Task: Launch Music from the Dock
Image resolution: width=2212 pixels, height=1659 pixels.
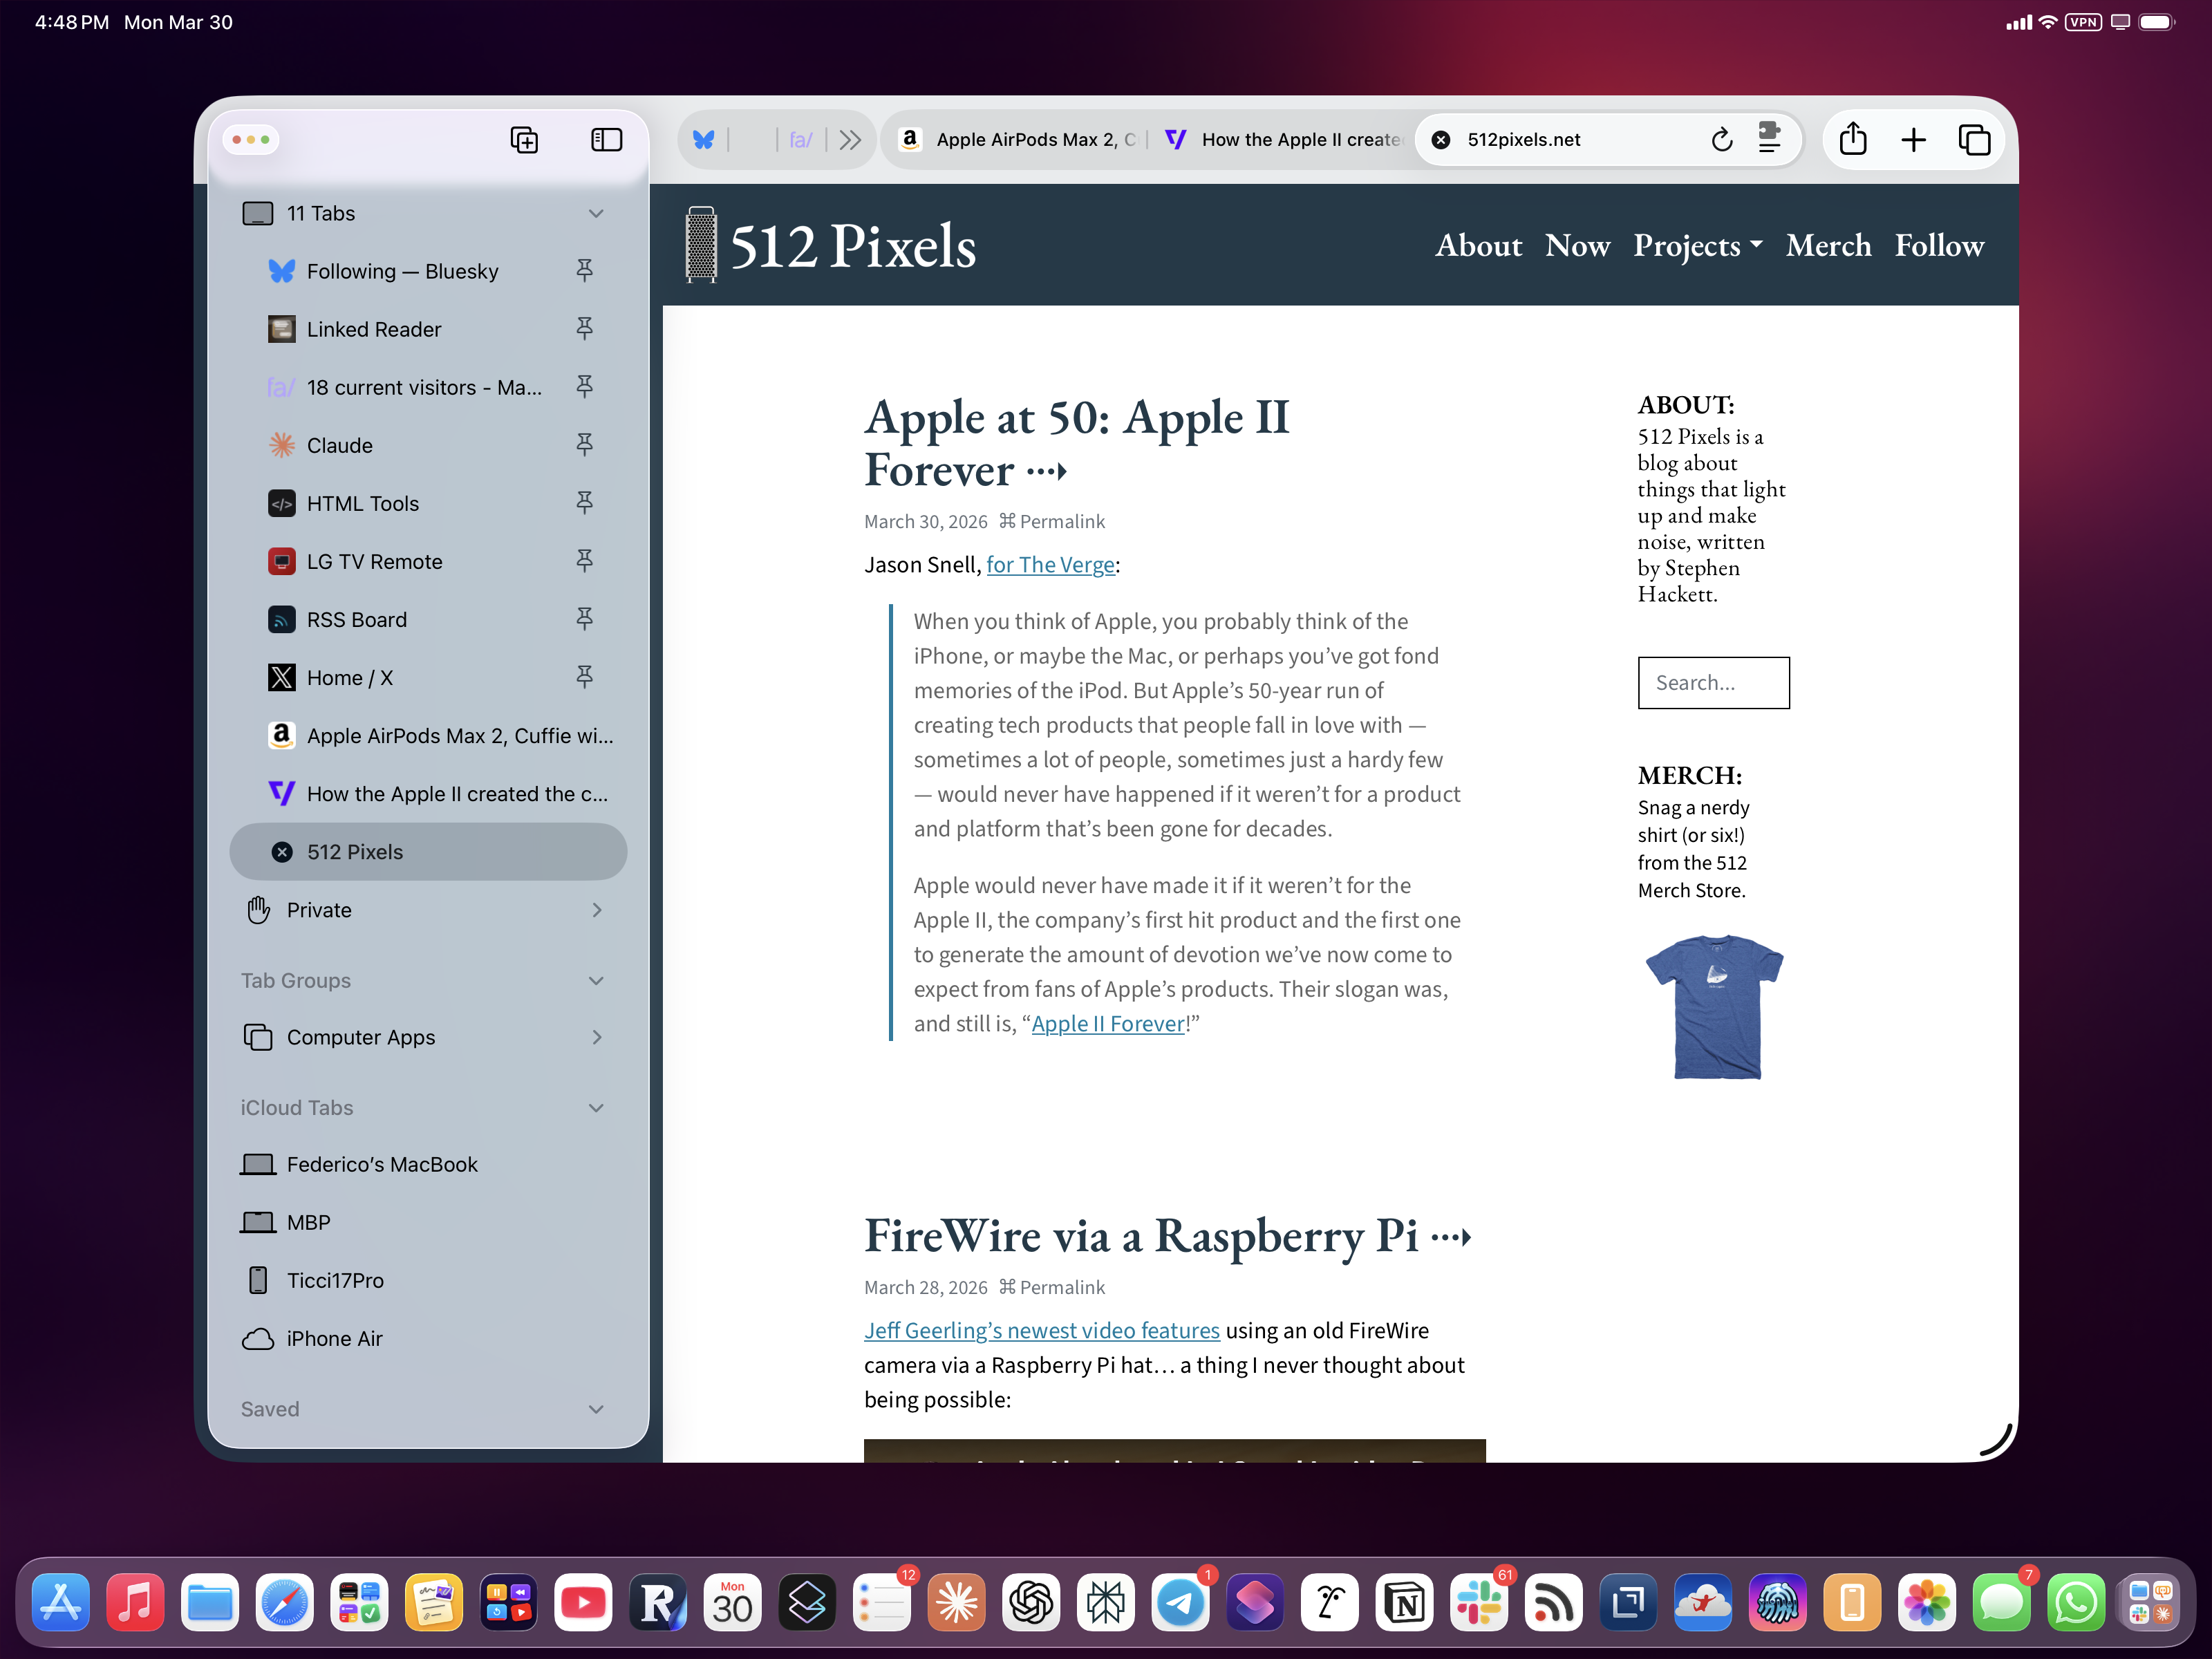Action: point(135,1603)
